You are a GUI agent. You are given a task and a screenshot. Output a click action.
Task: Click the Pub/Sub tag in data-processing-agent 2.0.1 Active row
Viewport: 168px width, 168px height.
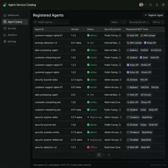coord(144,50)
